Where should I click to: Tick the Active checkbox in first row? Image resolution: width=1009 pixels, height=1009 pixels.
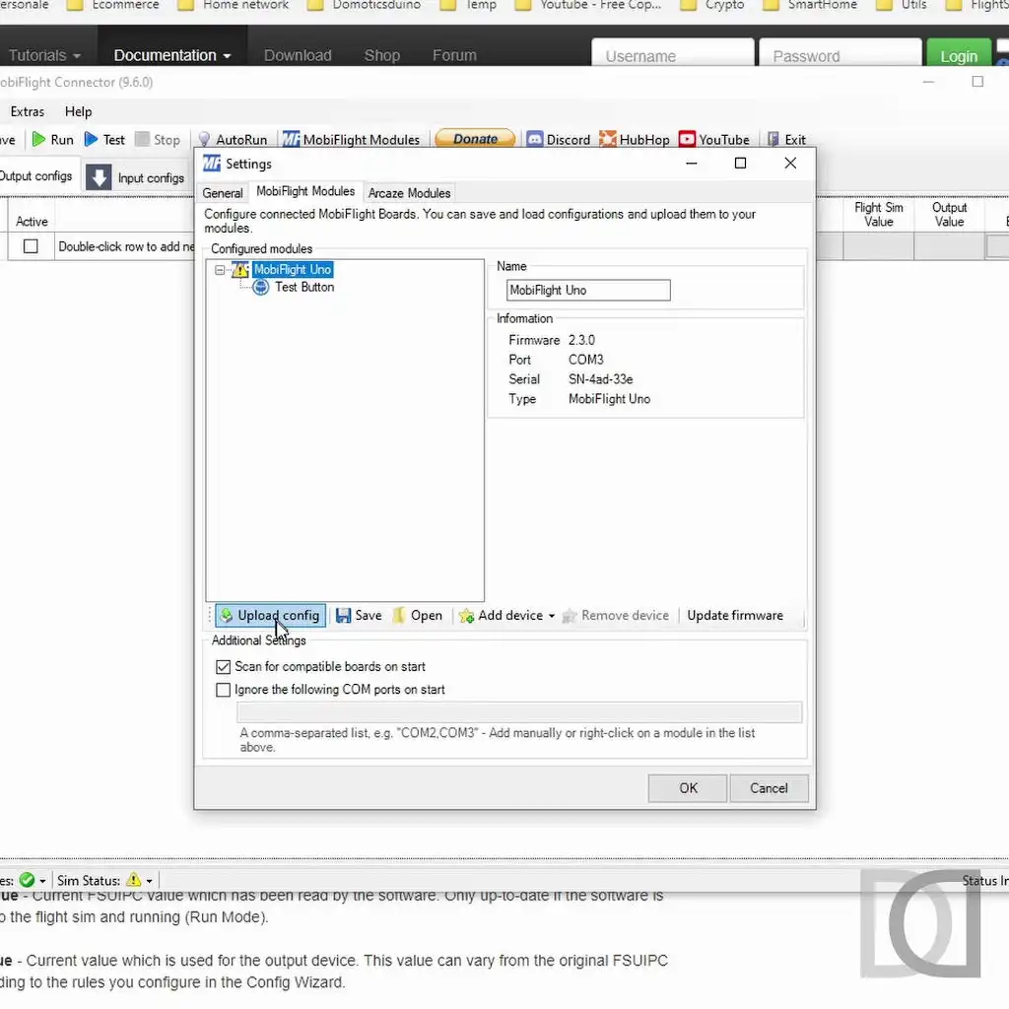click(31, 246)
